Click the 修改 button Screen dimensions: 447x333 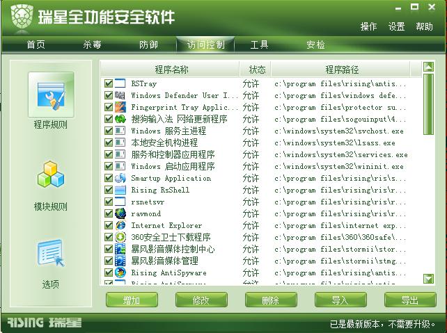[201, 300]
